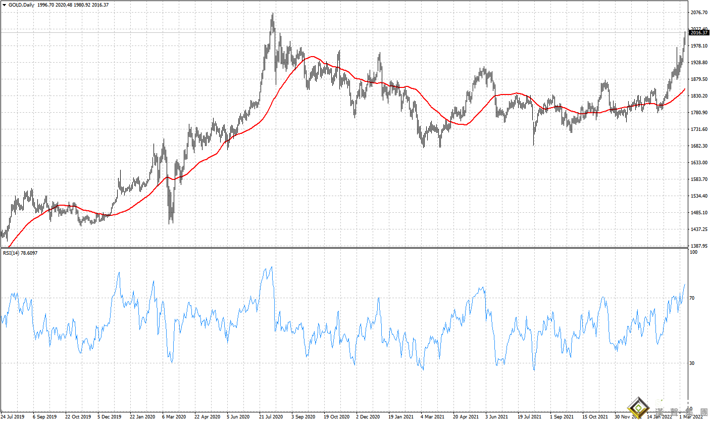Click the 1682.30 price axis label
This screenshot has width=710, height=422.
[x=698, y=146]
